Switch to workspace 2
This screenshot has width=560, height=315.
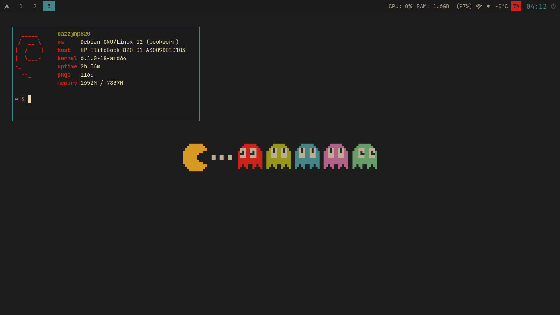(x=35, y=6)
